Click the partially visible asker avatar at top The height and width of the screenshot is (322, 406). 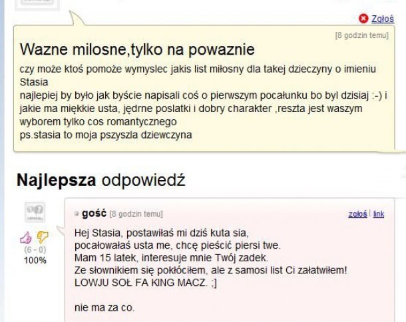tap(37, 5)
